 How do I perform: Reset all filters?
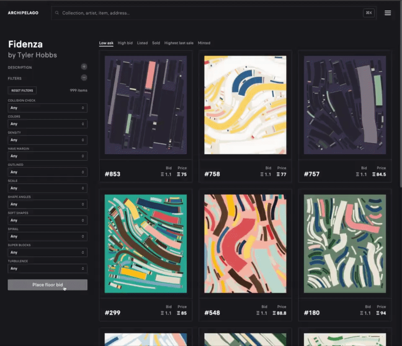(x=22, y=90)
